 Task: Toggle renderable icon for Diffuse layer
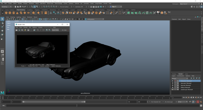(x=172, y=87)
